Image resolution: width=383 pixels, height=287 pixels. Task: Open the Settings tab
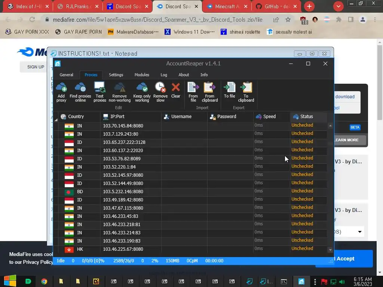click(x=116, y=75)
